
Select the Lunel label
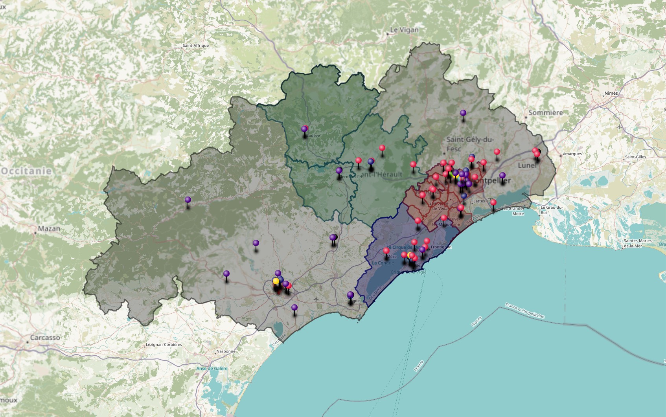(527, 165)
